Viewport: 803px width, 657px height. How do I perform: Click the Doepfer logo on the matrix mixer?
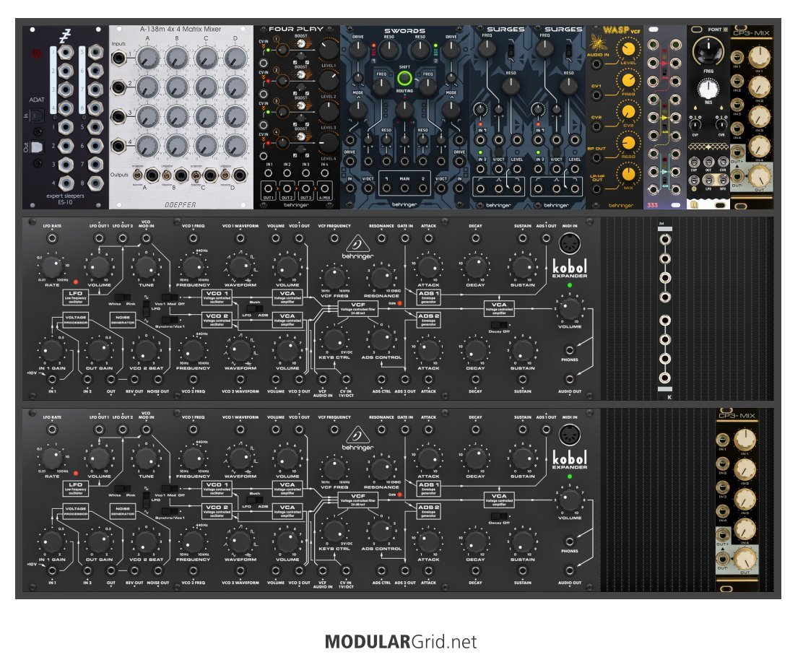tap(181, 204)
